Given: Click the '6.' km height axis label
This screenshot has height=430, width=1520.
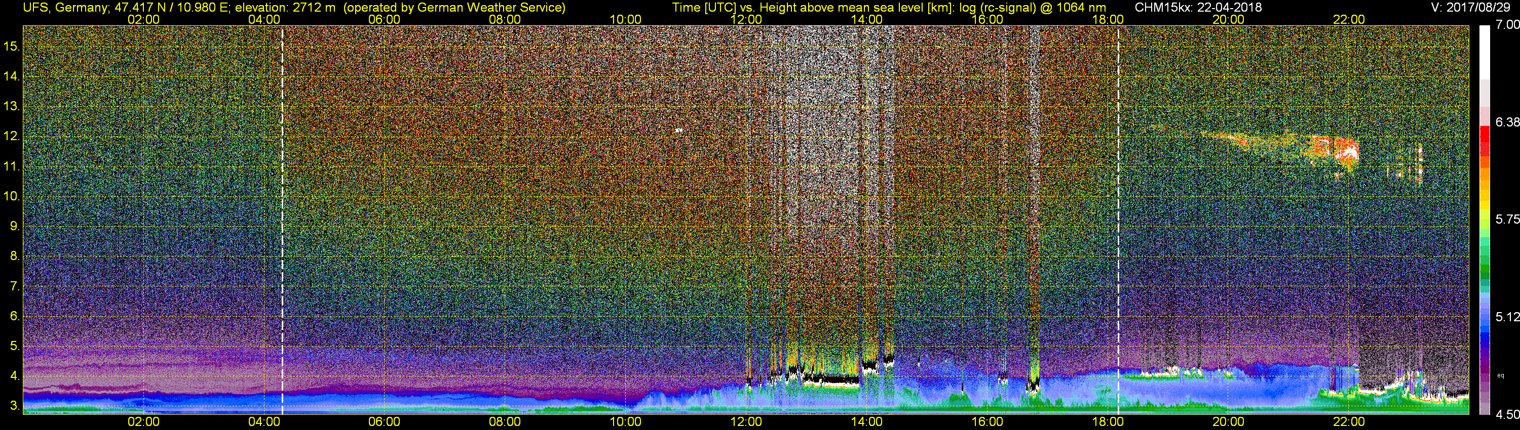Looking at the screenshot, I should click(x=15, y=316).
